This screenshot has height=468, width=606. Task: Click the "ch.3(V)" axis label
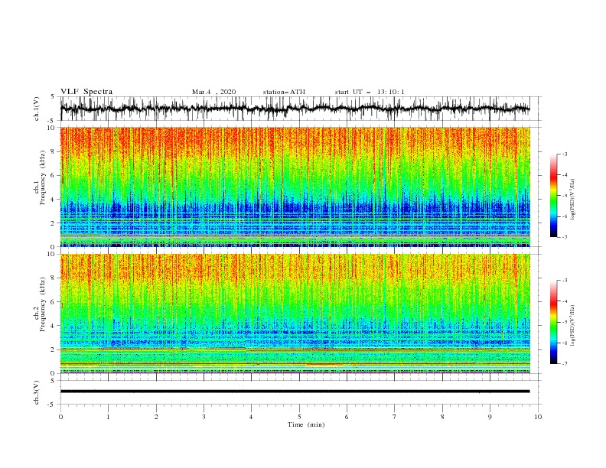click(37, 392)
